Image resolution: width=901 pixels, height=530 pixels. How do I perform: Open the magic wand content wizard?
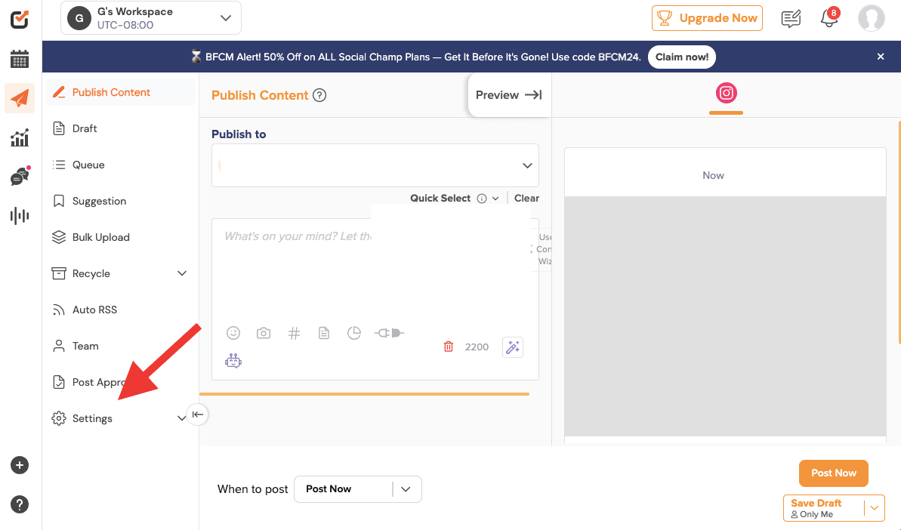(x=513, y=347)
